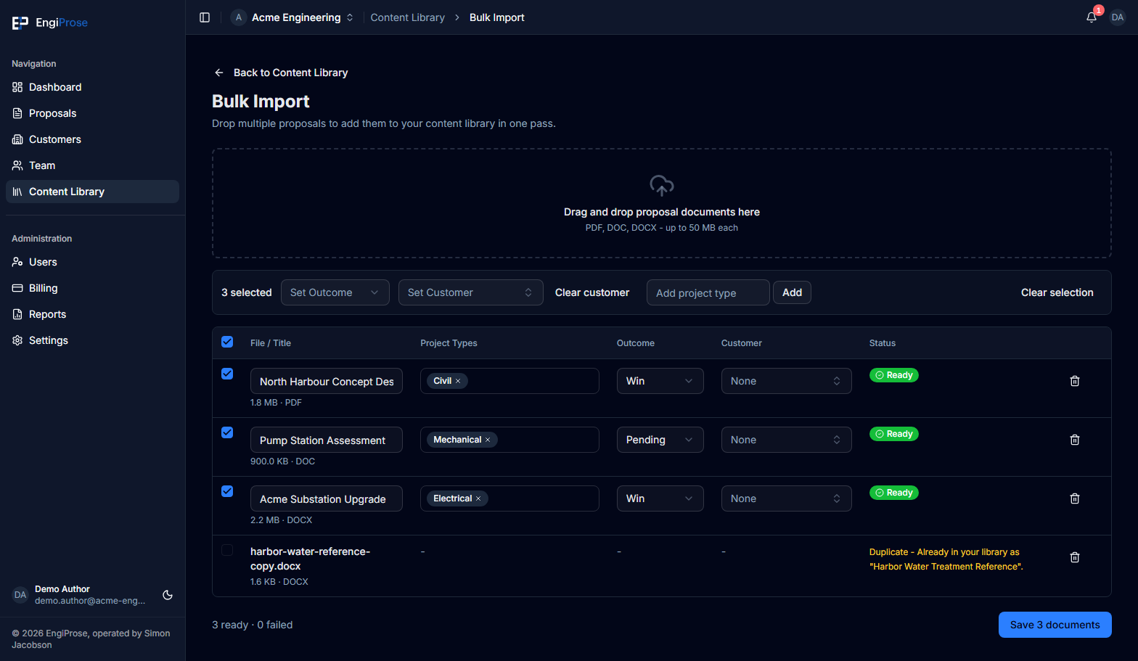
Task: Open the DA user avatar menu
Action: [1118, 17]
